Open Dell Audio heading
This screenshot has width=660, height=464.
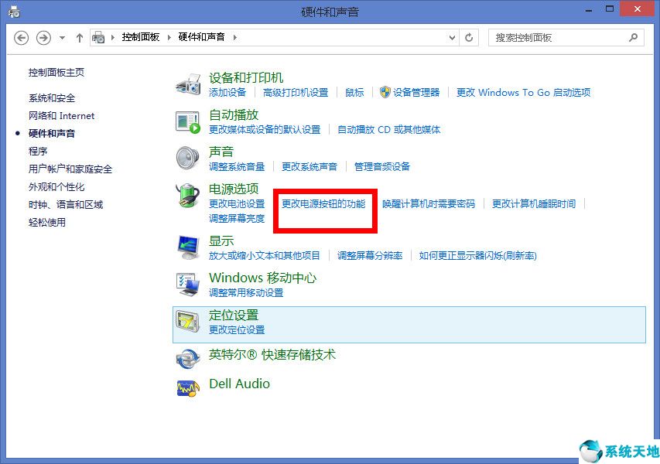coord(240,384)
